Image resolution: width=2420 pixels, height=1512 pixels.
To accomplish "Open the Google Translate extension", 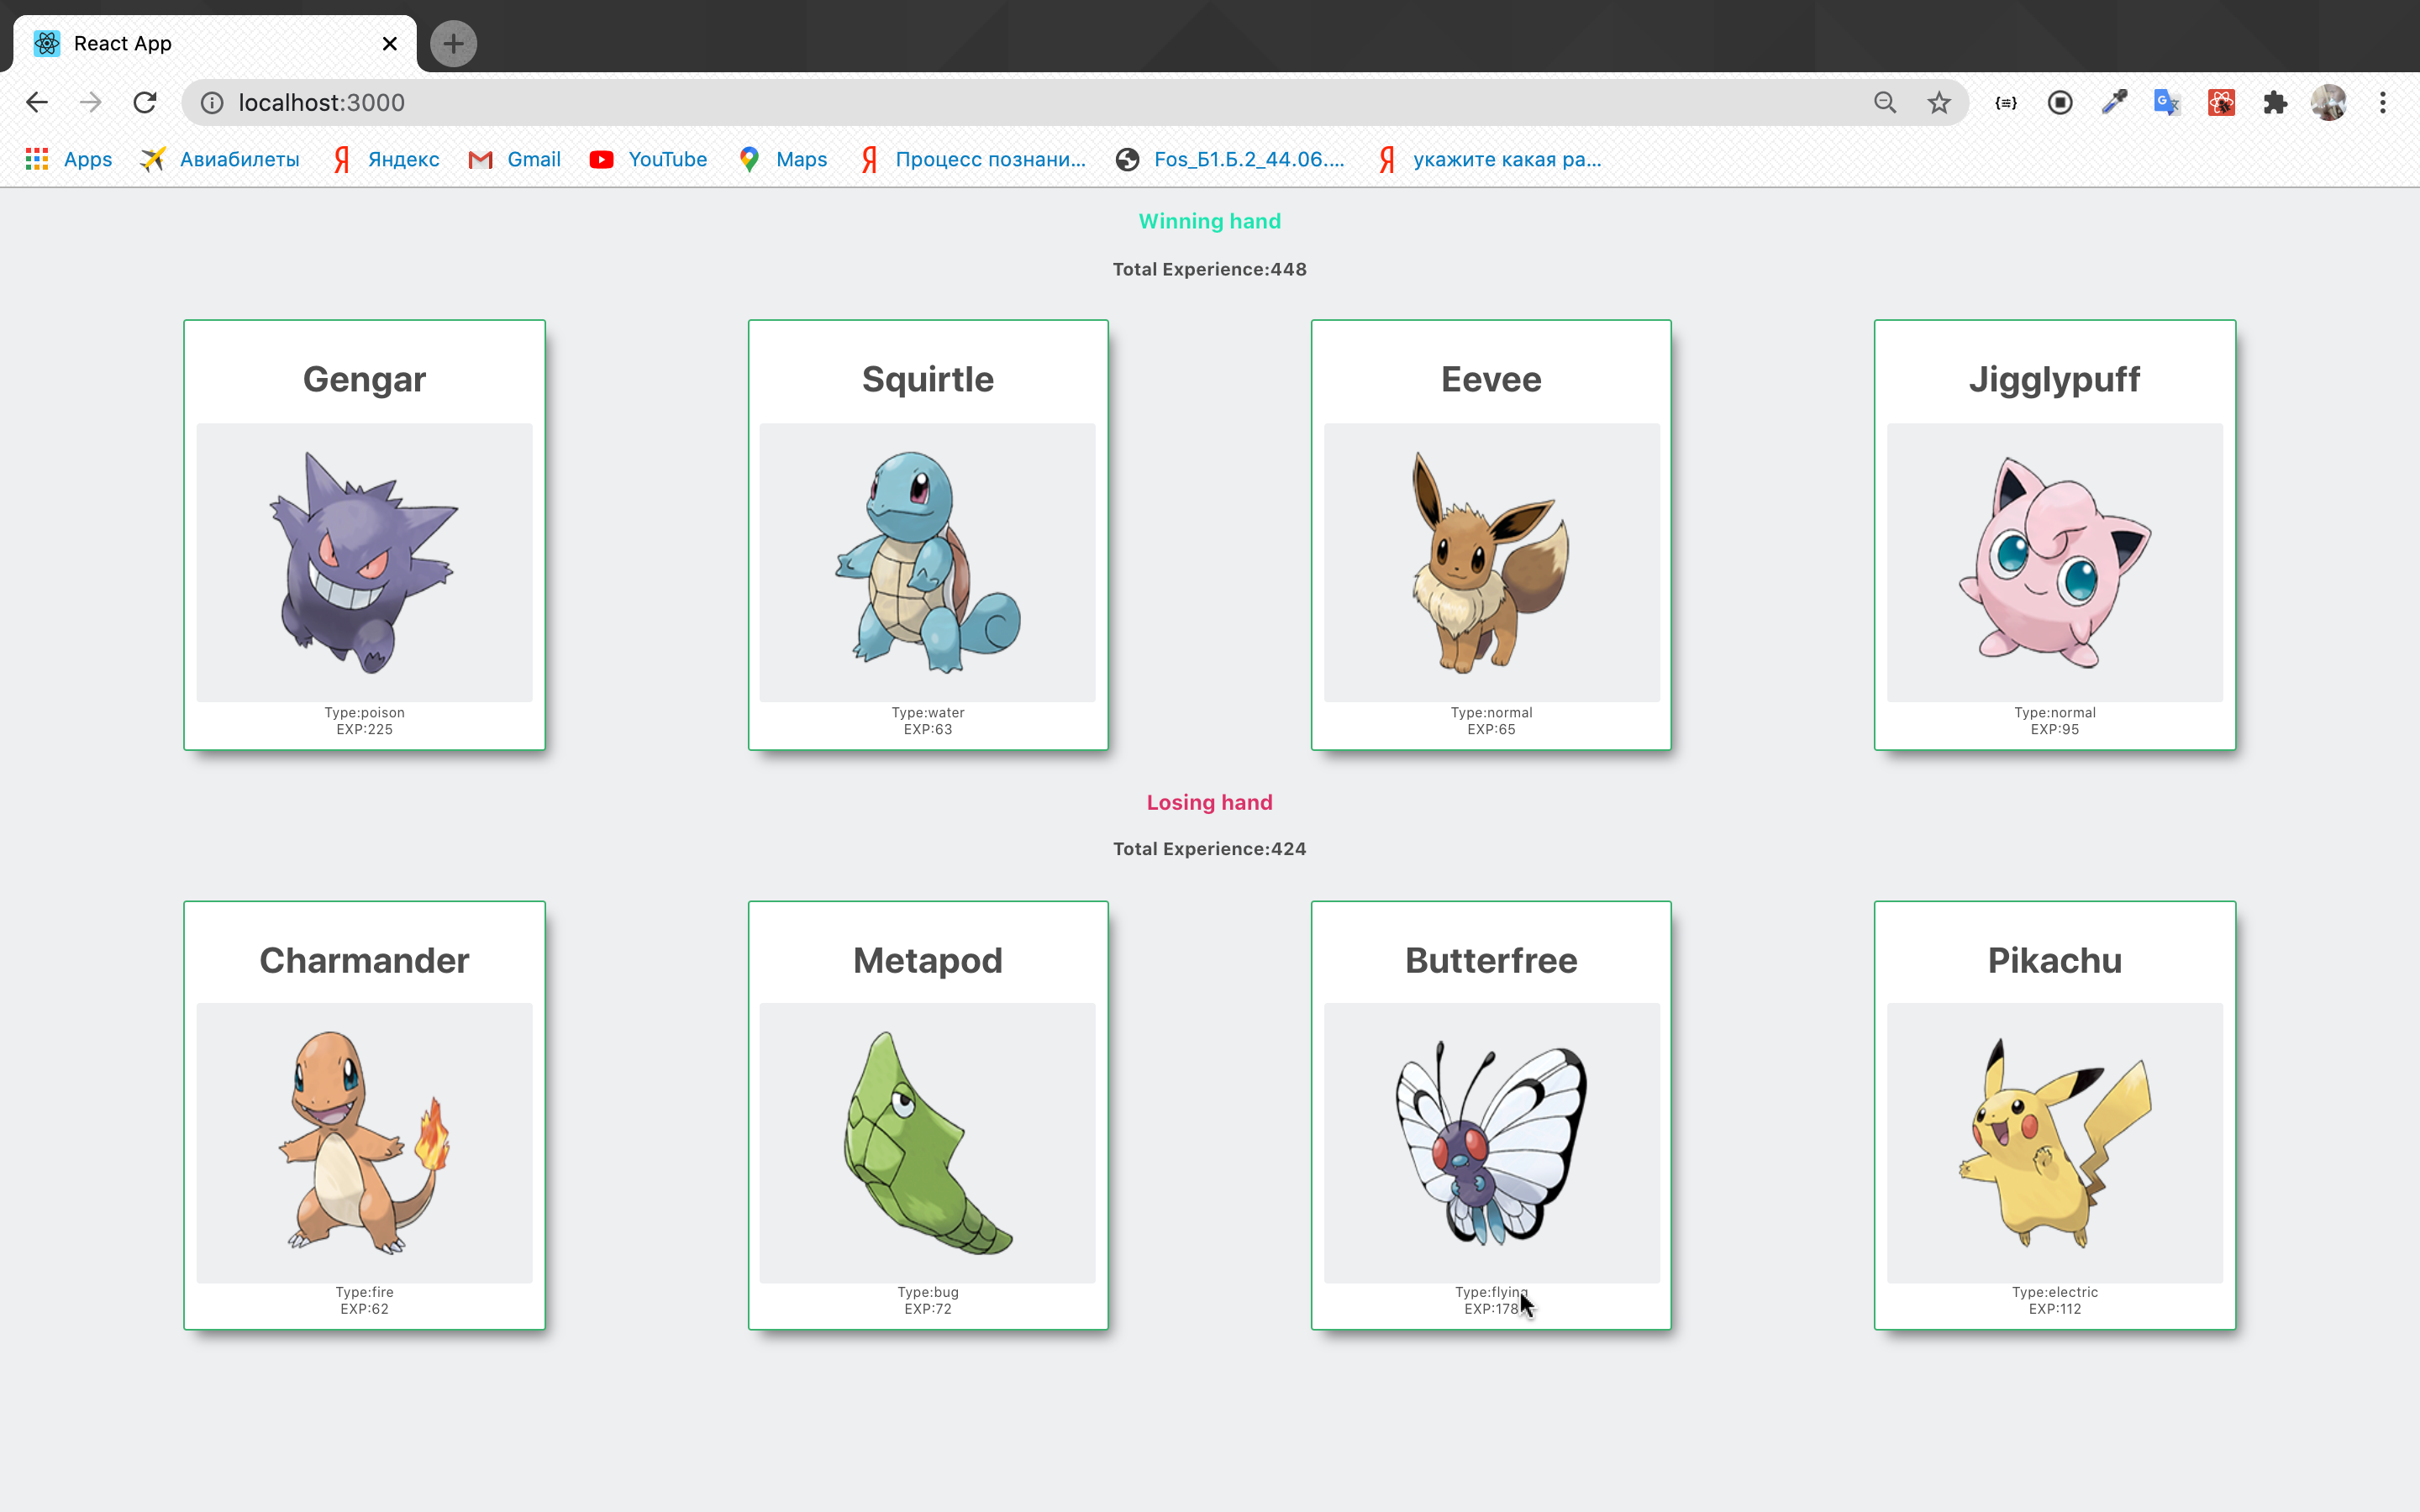I will click(2166, 102).
